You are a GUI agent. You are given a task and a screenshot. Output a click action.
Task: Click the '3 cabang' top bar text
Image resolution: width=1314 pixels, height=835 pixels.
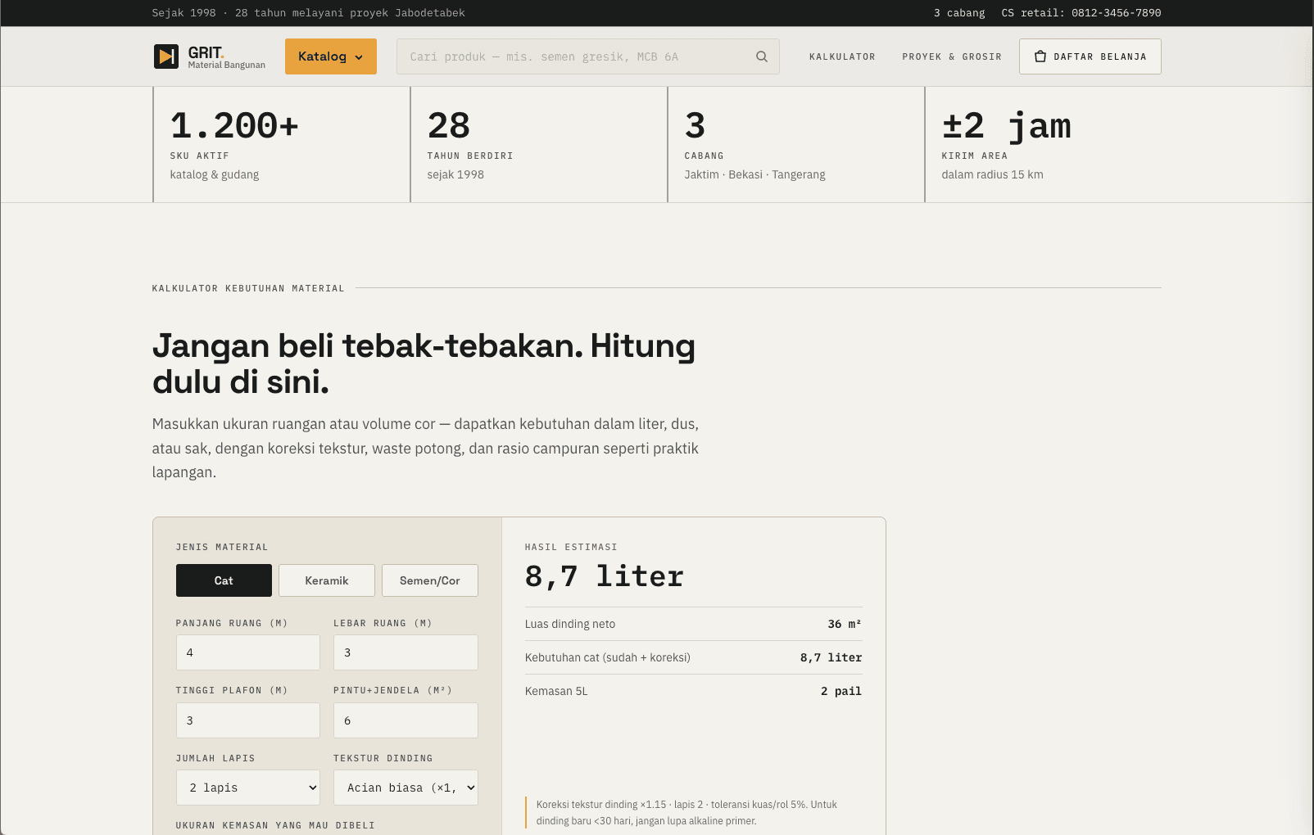click(x=959, y=13)
